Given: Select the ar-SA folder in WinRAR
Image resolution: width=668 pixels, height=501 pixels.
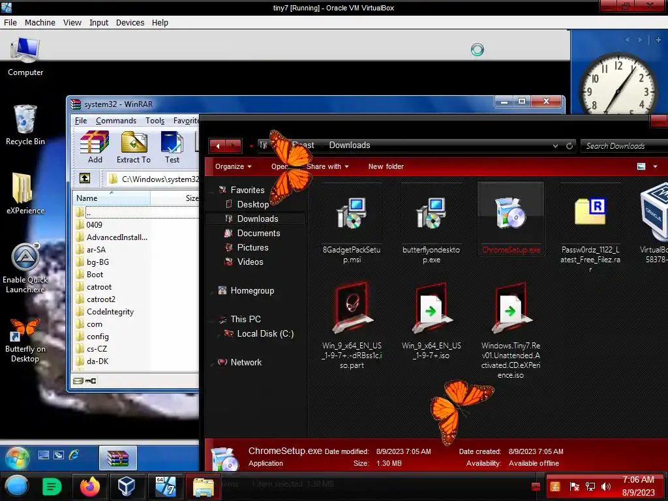Looking at the screenshot, I should (x=96, y=250).
